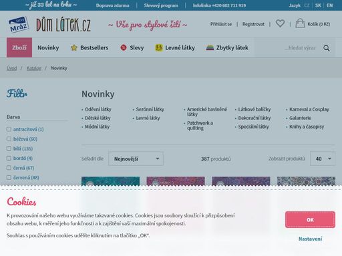This screenshot has height=256, width=342.
Task: Open Slevový program top bar link
Action: [161, 5]
